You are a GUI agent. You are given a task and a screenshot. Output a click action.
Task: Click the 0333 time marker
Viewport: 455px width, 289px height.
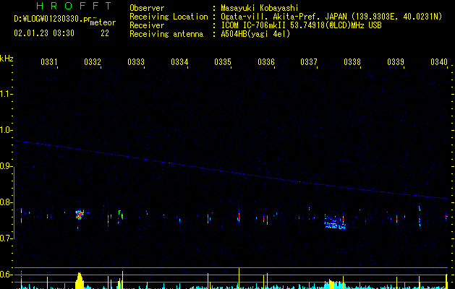pos(136,62)
